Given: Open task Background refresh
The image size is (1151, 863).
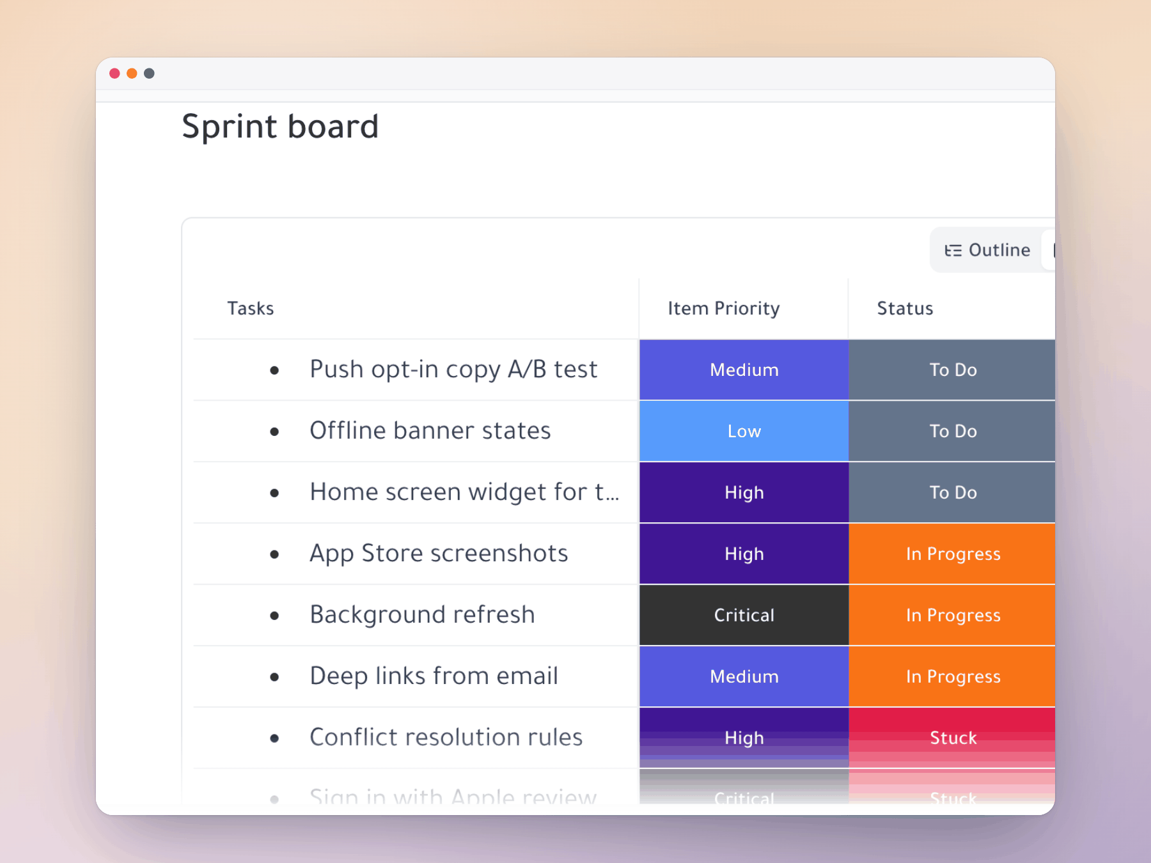Looking at the screenshot, I should point(422,615).
